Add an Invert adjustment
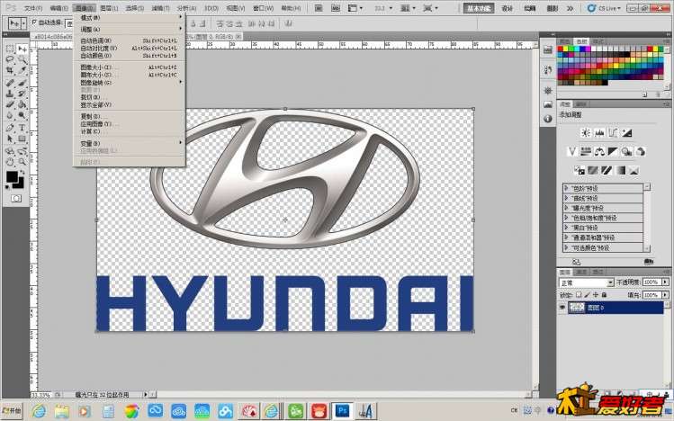Viewport: 674px width, 421px height. point(580,171)
